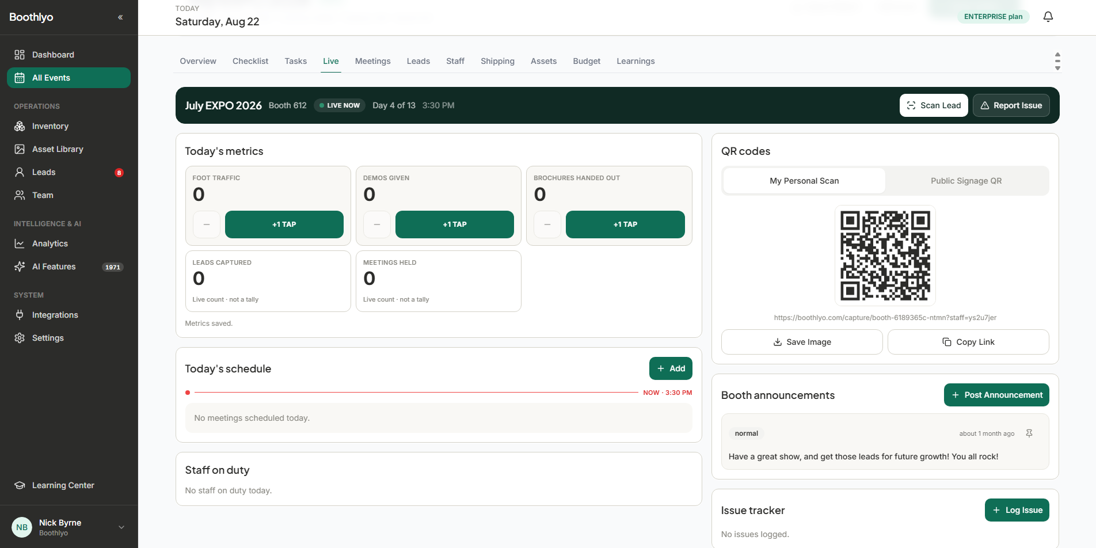
Task: Click the Leads person icon
Action: pos(20,172)
